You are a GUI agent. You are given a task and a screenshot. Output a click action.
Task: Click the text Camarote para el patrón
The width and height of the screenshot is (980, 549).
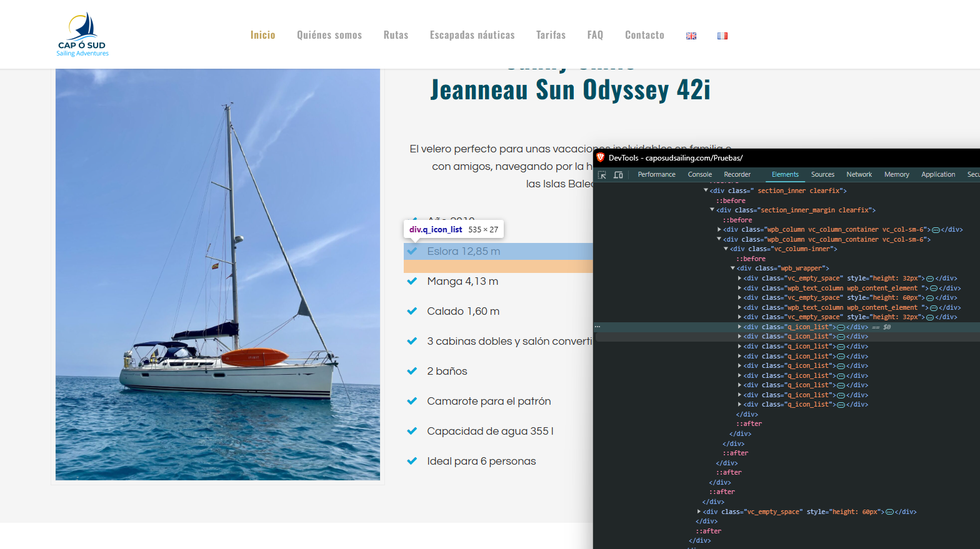pos(489,401)
